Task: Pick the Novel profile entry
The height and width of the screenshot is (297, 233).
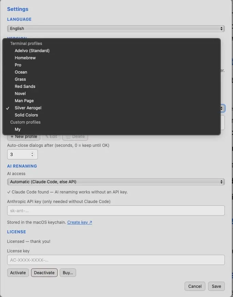Action: tap(112, 94)
